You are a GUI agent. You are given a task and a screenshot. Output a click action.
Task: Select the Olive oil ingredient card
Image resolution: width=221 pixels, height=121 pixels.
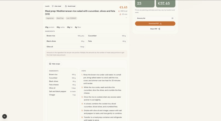(x=65, y=47)
